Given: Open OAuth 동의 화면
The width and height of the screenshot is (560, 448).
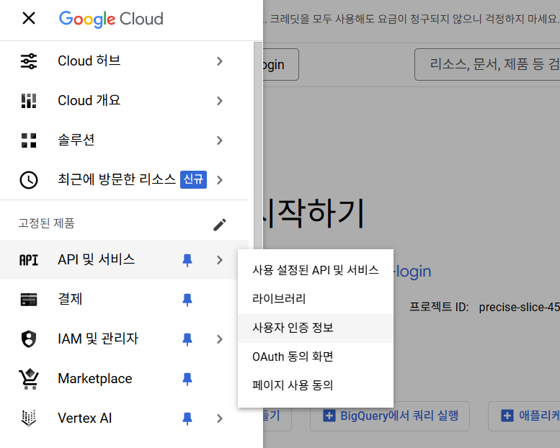Looking at the screenshot, I should click(x=316, y=357).
